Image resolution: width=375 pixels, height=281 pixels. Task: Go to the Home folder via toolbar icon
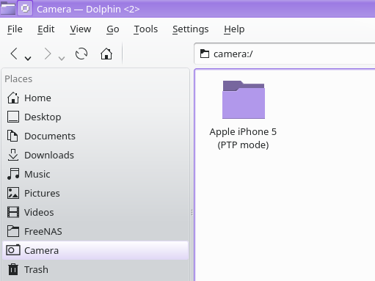click(x=106, y=54)
